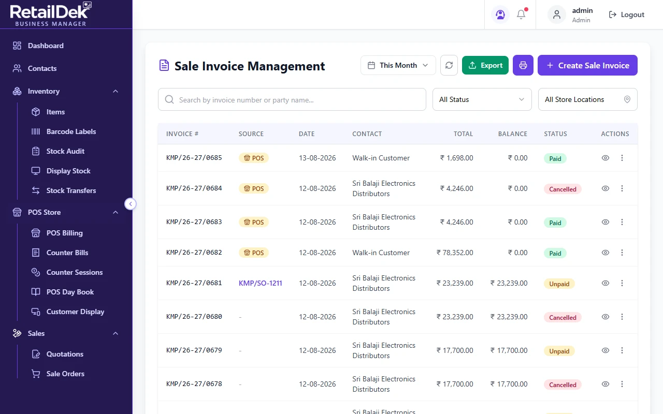The width and height of the screenshot is (663, 414).
Task: View invoice KMP/26-27/0679 via eye icon
Action: point(605,350)
